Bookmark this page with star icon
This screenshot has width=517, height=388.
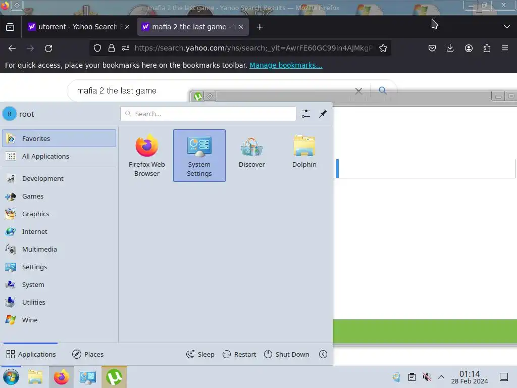(383, 48)
